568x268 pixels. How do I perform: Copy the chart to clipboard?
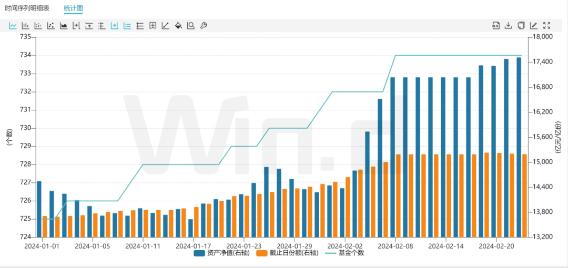(521, 25)
